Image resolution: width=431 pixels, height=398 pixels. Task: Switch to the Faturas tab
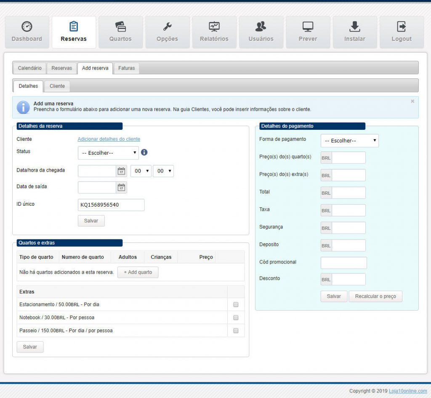pyautogui.click(x=126, y=68)
